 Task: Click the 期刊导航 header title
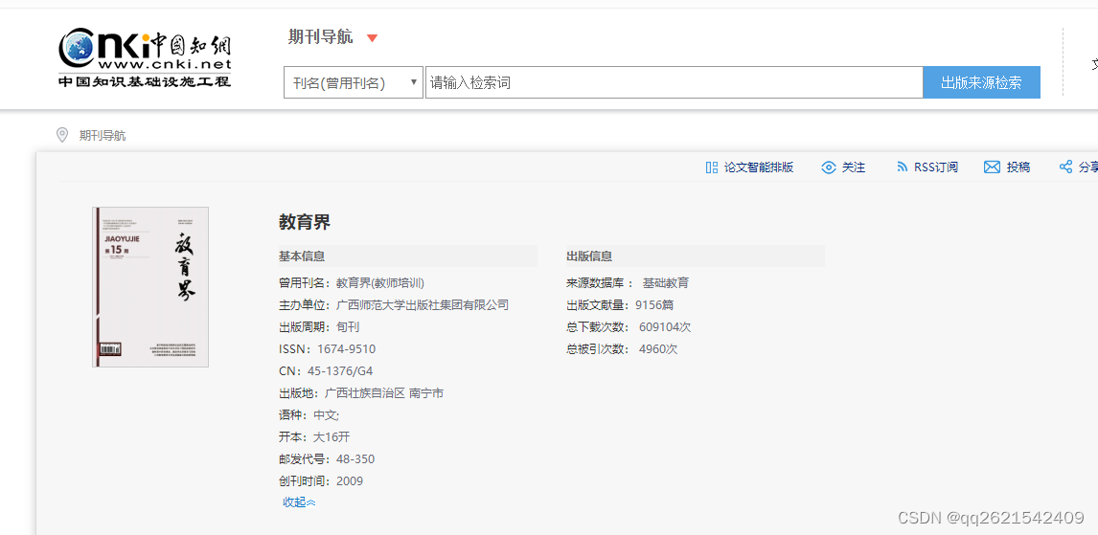pos(321,37)
